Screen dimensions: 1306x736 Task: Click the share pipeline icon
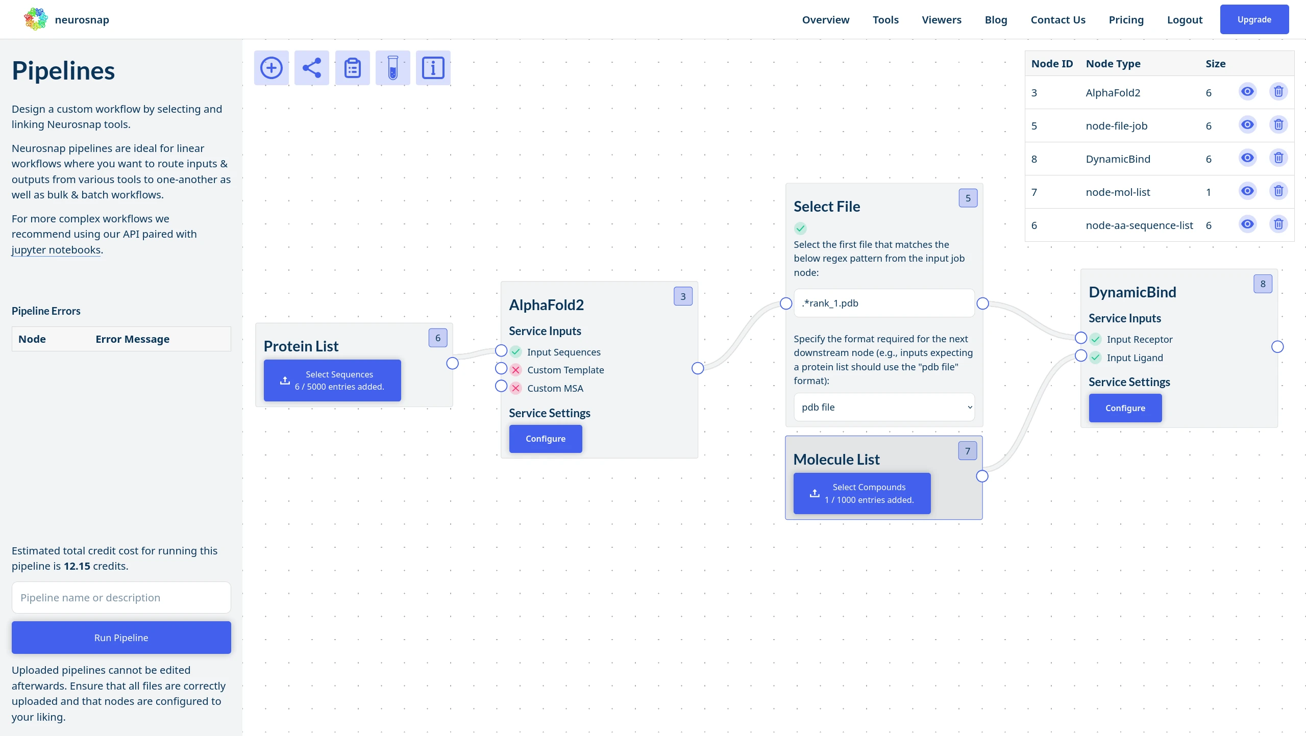[x=311, y=67]
